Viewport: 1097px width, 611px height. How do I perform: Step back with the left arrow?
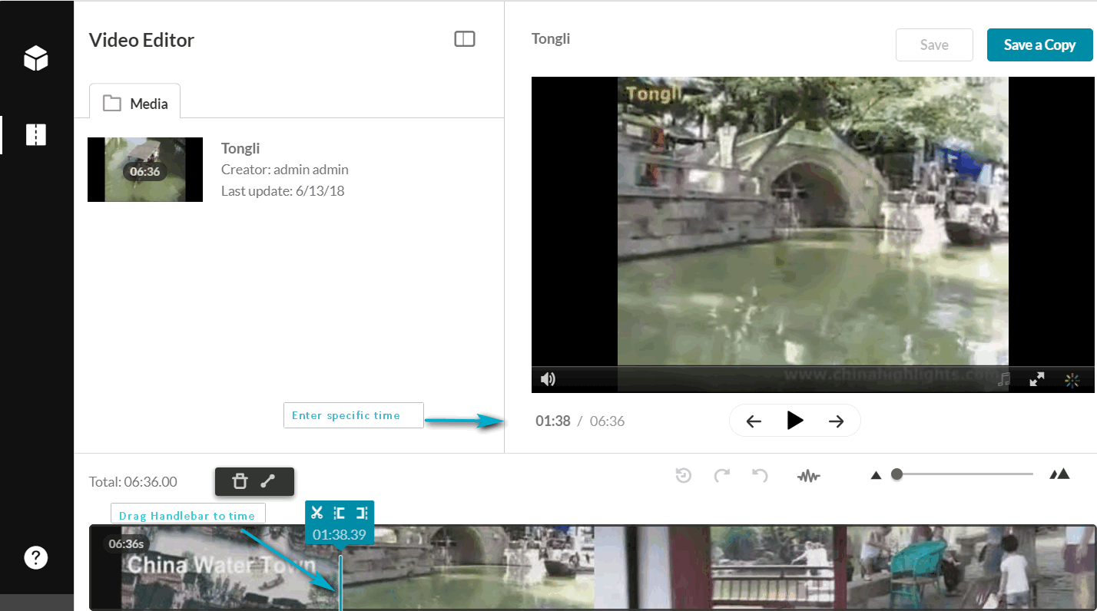point(754,421)
